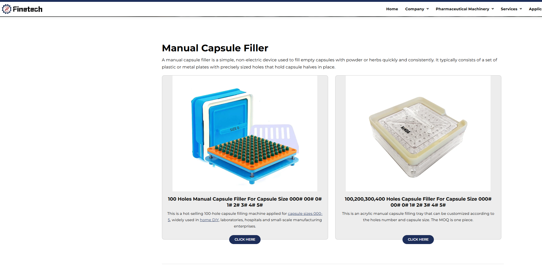
Task: Expand the Pharmaceutical Machinery dropdown arrow
Action: (492, 9)
